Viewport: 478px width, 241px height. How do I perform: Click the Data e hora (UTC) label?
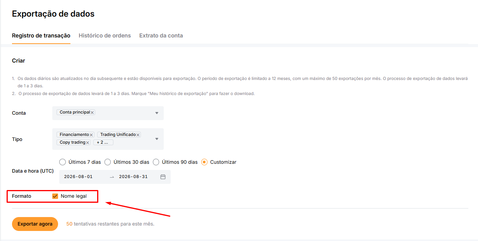33,171
